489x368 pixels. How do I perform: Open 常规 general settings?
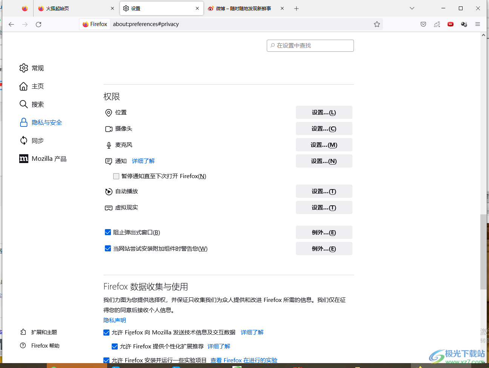point(32,68)
